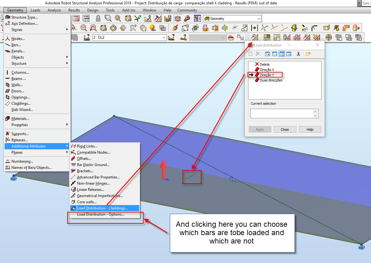Expand the Phases submenu
The image size is (371, 263).
tap(37, 152)
